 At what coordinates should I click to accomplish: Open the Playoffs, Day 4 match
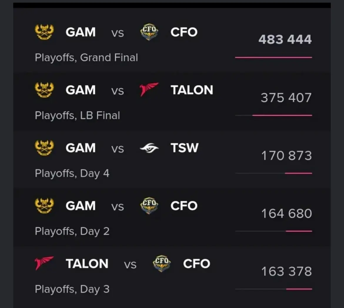click(x=172, y=159)
